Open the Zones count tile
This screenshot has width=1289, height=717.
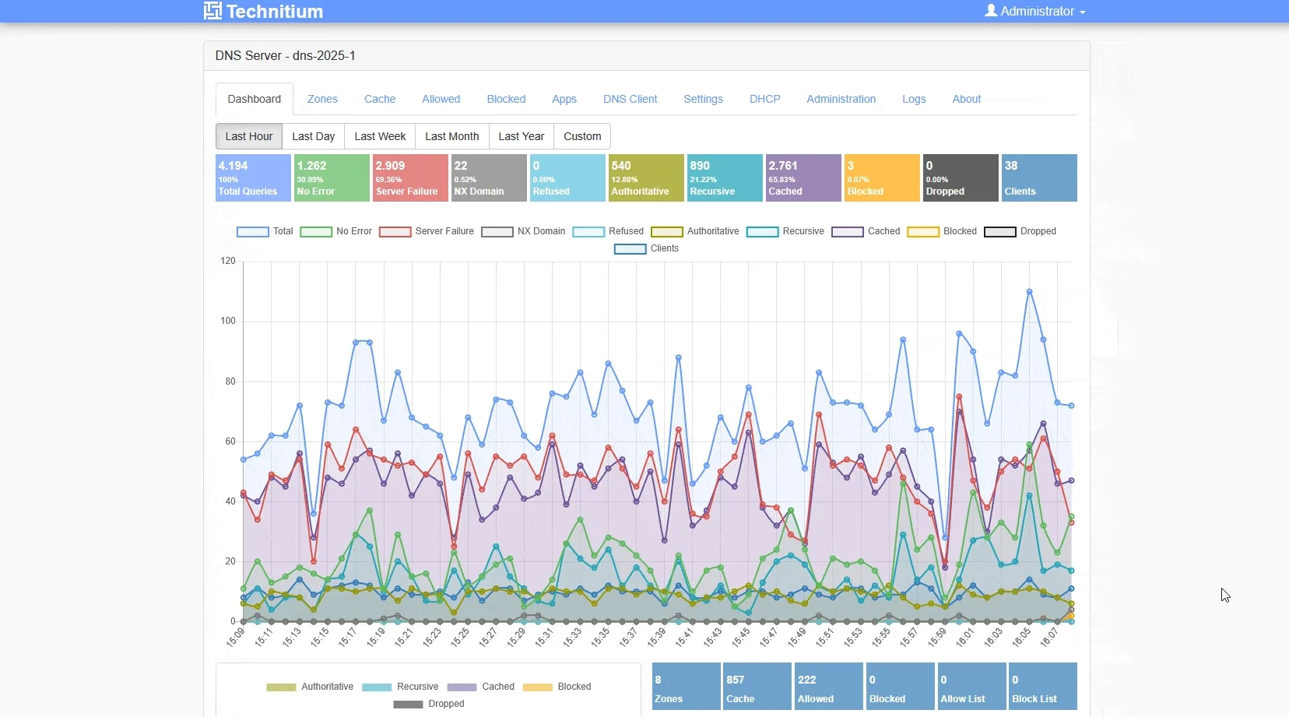[686, 687]
